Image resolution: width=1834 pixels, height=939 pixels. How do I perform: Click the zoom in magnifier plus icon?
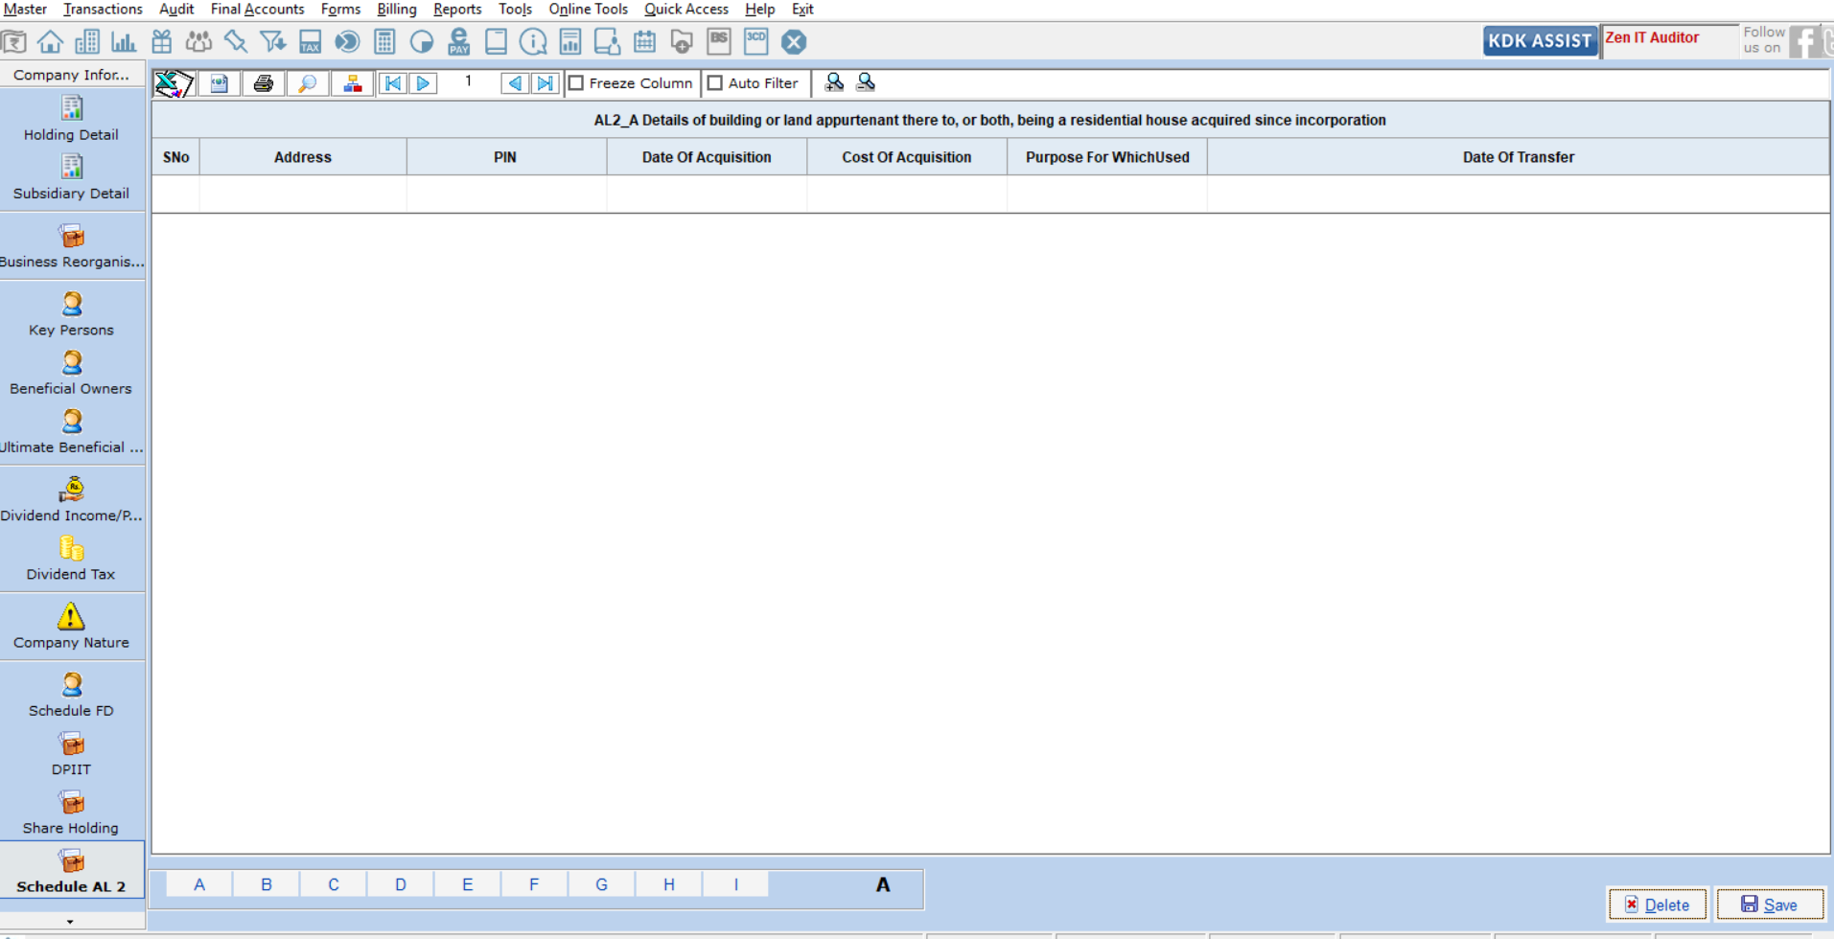pyautogui.click(x=834, y=82)
